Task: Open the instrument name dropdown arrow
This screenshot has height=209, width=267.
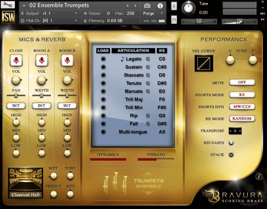Action: [24, 6]
